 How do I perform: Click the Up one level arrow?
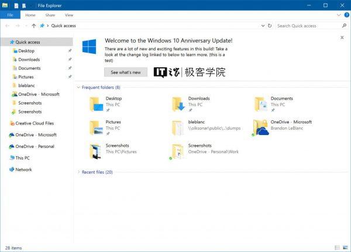[x=34, y=26]
